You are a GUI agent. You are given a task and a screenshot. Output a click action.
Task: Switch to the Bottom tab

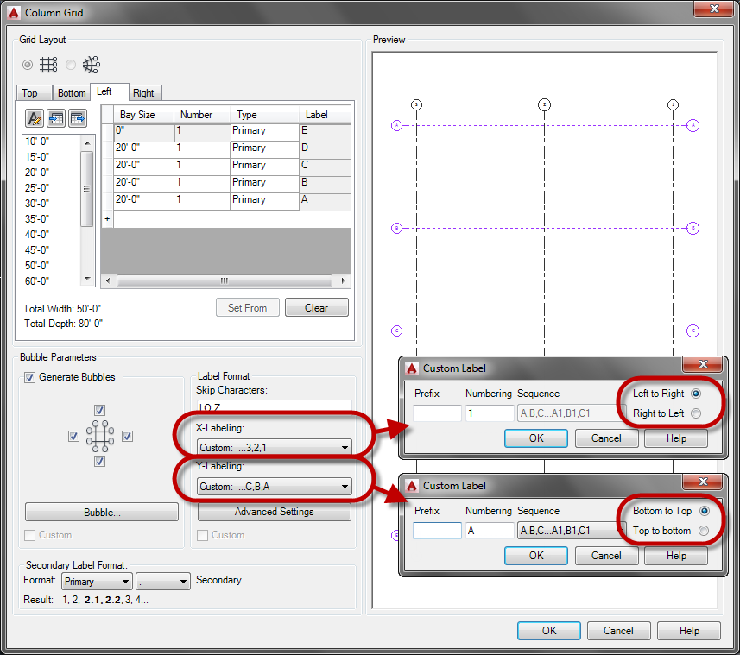pyautogui.click(x=72, y=92)
